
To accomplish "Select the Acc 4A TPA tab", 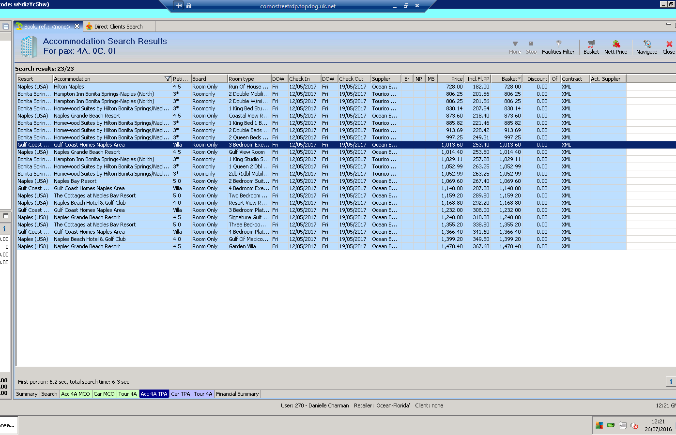I will tap(154, 394).
